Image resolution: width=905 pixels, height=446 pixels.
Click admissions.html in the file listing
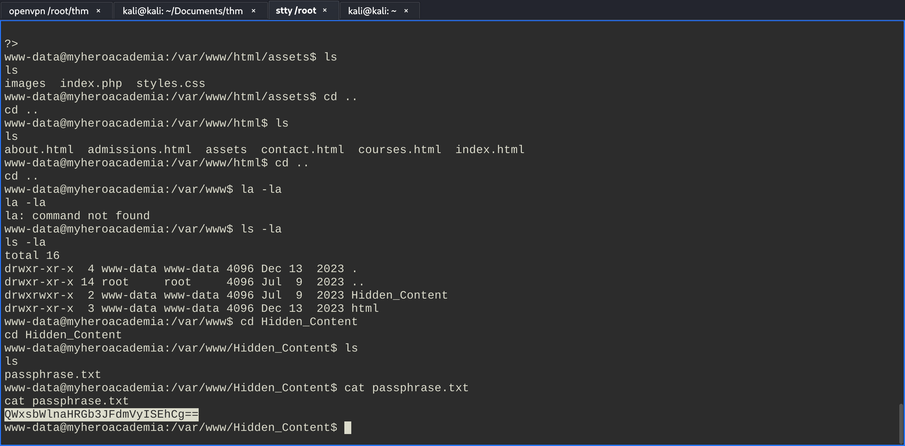[139, 150]
